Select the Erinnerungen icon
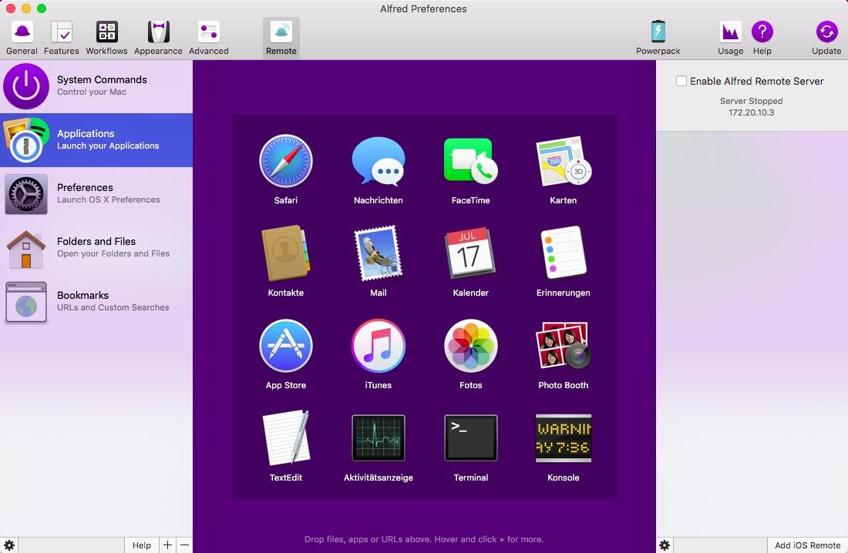The image size is (848, 553). click(563, 253)
